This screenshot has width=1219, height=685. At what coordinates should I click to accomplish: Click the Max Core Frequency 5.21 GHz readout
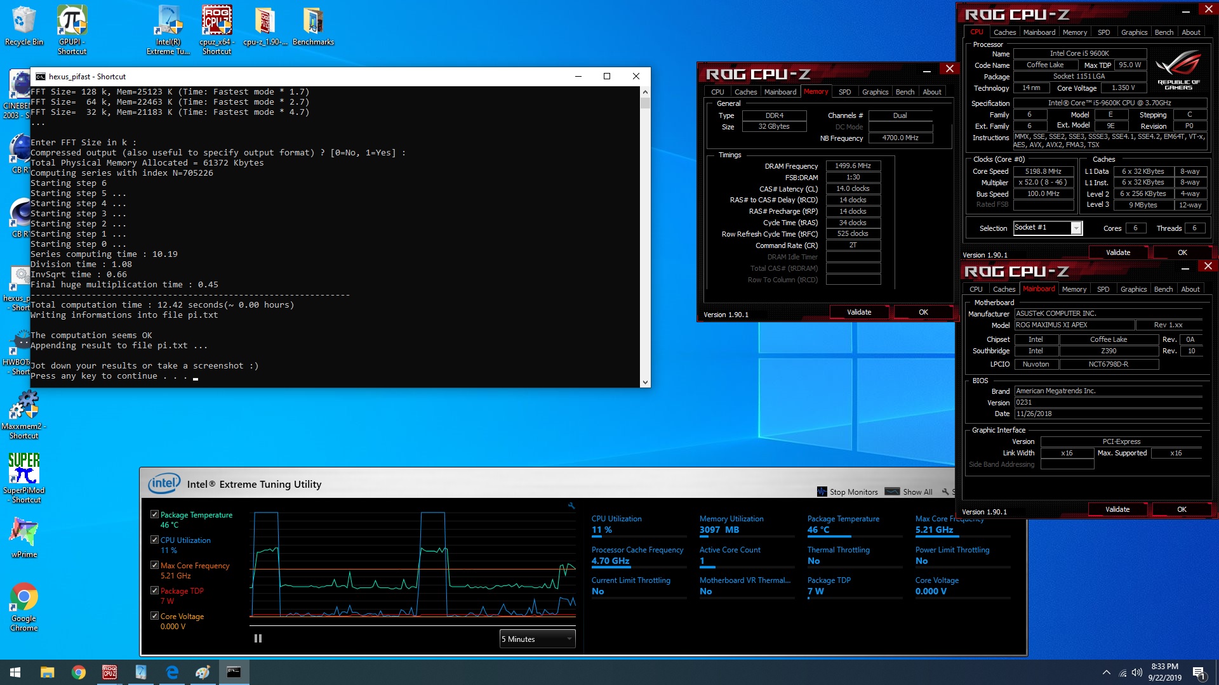(934, 530)
